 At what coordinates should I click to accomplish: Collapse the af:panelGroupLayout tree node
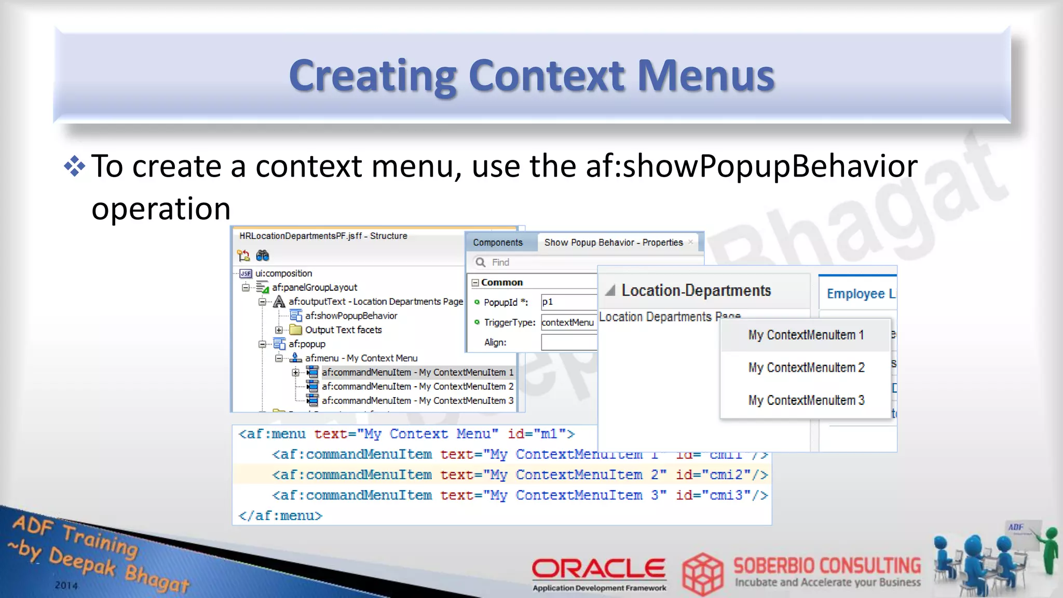(x=246, y=288)
